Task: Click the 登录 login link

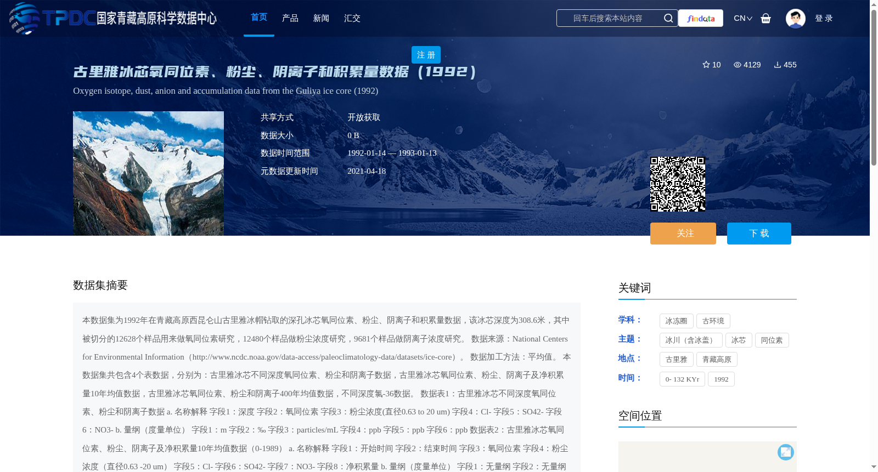Action: (x=824, y=18)
